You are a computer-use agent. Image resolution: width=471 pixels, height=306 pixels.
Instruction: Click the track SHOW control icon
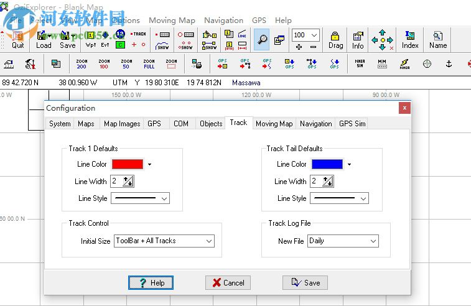(162, 46)
